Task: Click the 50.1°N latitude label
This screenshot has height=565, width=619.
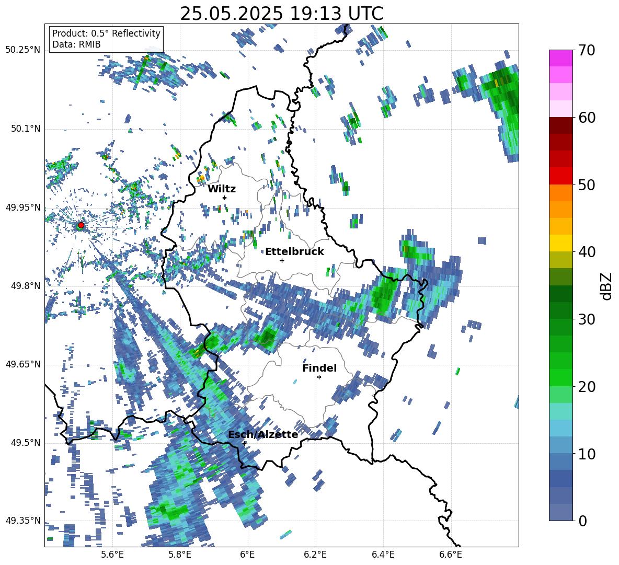Action: 25,129
